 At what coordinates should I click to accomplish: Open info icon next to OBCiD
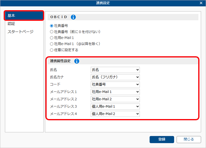[73, 17]
